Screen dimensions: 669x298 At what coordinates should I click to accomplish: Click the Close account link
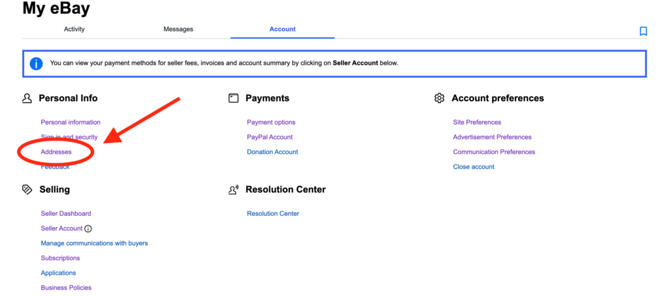coord(474,167)
